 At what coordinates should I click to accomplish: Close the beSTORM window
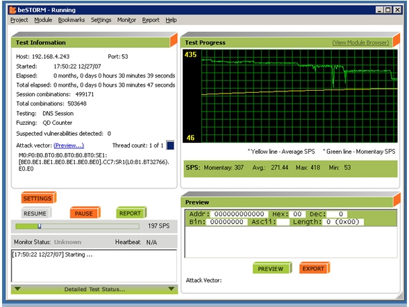pos(397,10)
